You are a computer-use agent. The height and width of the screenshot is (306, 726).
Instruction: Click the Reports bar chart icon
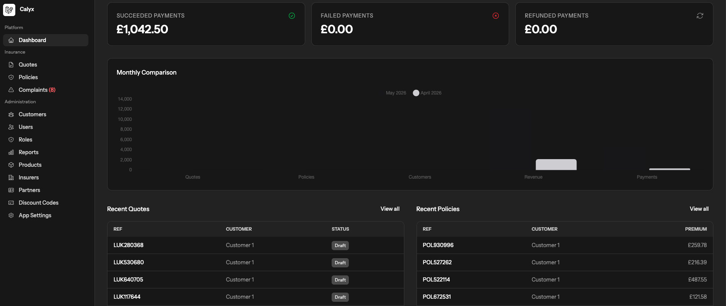(11, 152)
